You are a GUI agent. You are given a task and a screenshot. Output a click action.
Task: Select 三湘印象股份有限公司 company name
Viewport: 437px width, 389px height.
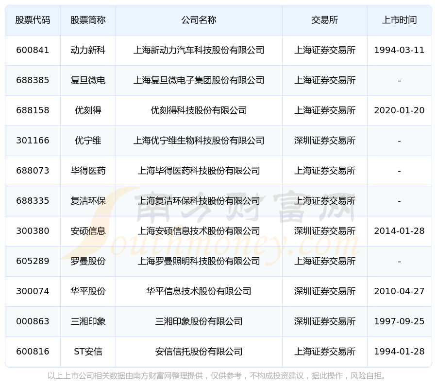tap(199, 321)
